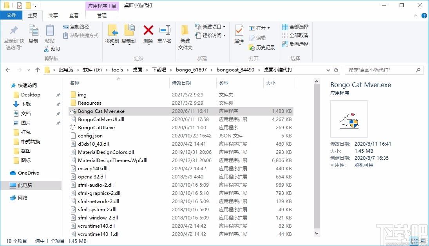Click the 应用程序工具 contextual tab header
The height and width of the screenshot is (246, 429).
102,6
